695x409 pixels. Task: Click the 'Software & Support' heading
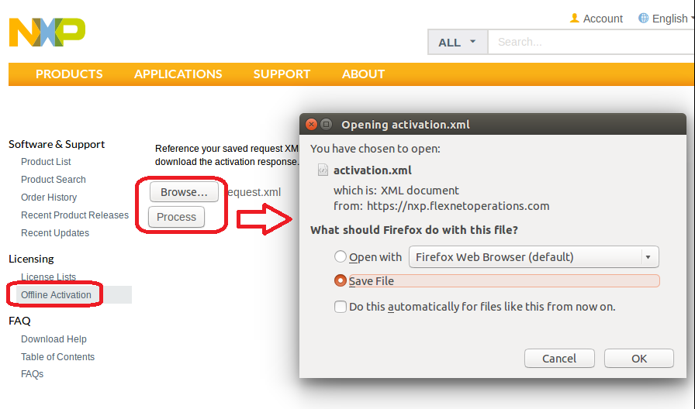click(x=57, y=144)
